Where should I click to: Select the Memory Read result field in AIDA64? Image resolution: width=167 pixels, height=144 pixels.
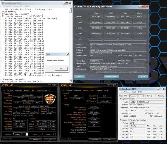96,17
